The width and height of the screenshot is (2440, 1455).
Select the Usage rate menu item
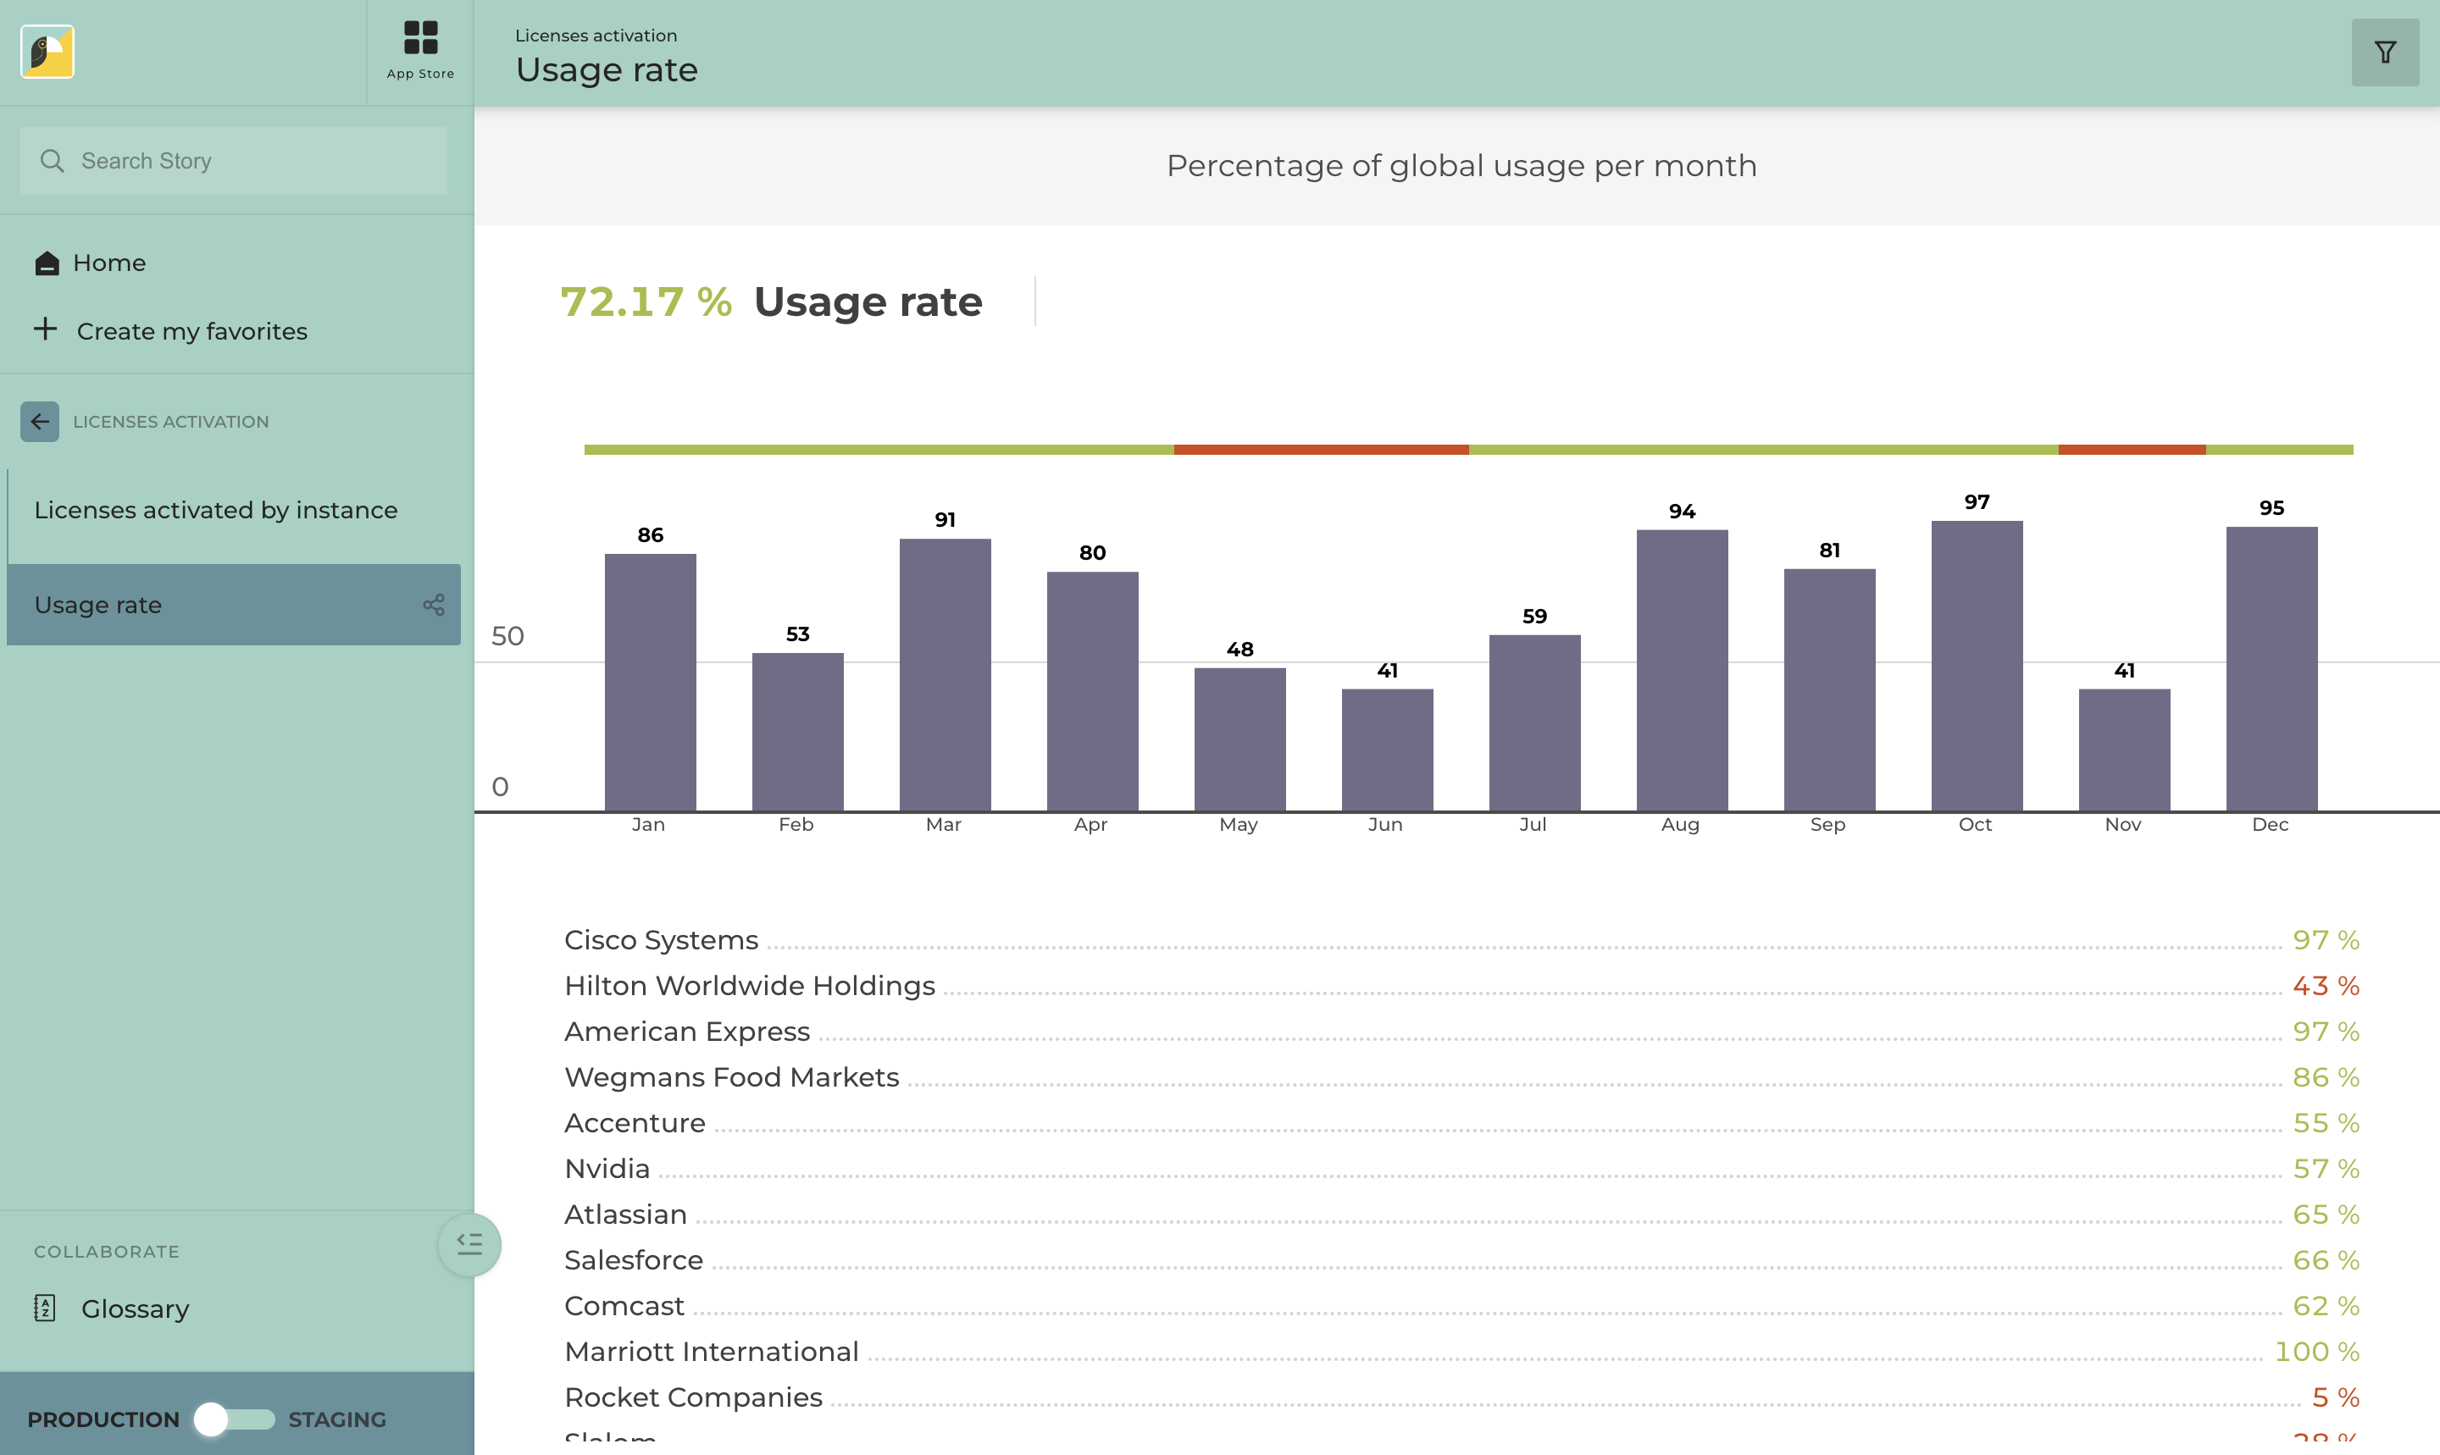coord(98,605)
